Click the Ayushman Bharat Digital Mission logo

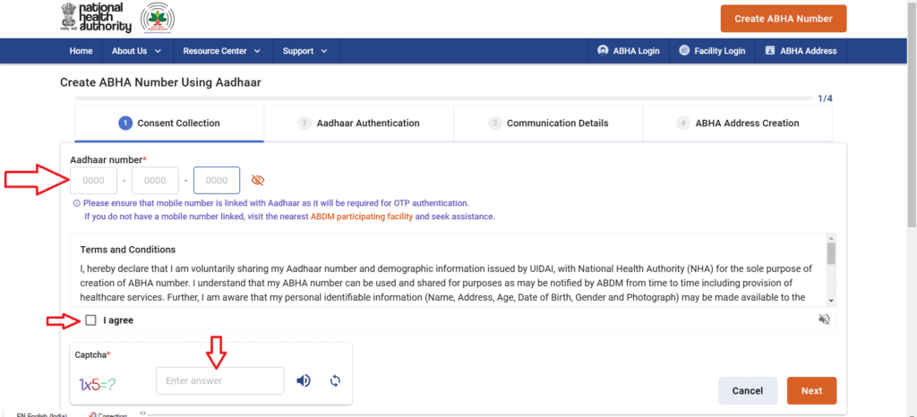[x=158, y=18]
